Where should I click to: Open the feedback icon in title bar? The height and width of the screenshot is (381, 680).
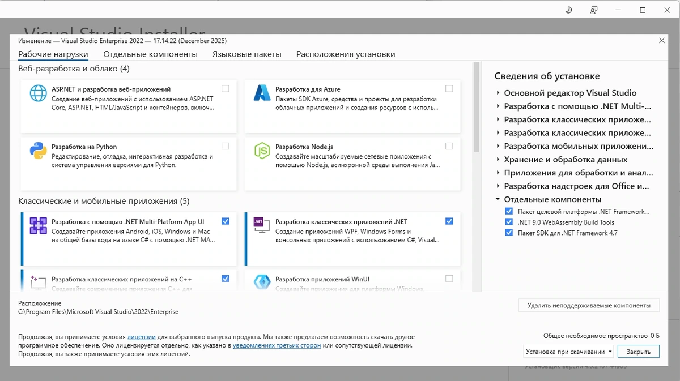[x=594, y=10]
